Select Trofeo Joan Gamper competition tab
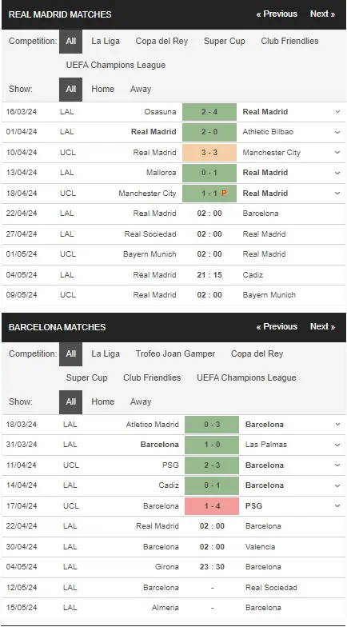 [x=176, y=353]
